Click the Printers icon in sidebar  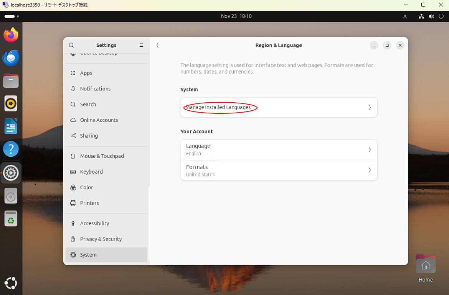(73, 203)
